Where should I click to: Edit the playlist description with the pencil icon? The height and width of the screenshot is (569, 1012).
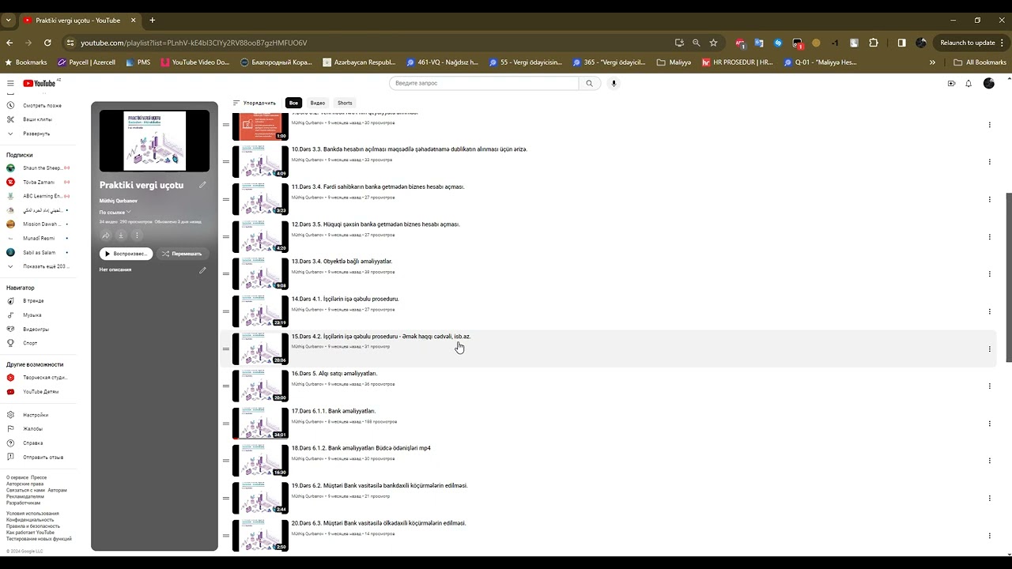202,269
